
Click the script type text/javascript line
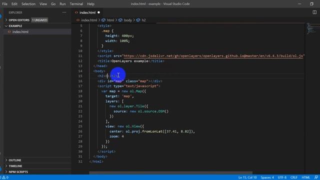129,86
